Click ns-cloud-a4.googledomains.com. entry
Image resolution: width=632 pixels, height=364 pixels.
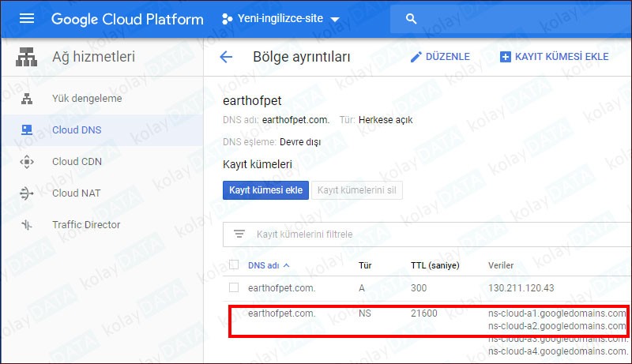point(558,351)
